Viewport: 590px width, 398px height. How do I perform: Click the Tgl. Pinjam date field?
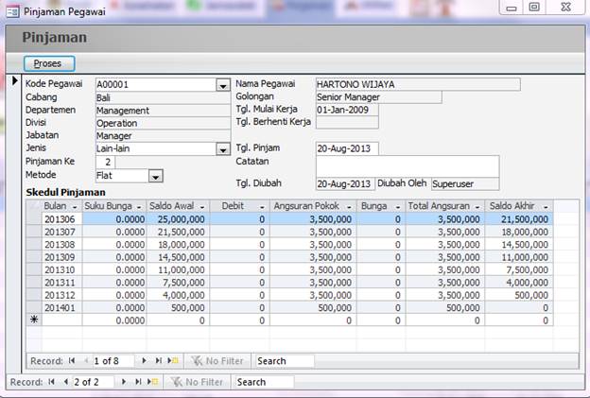point(347,148)
